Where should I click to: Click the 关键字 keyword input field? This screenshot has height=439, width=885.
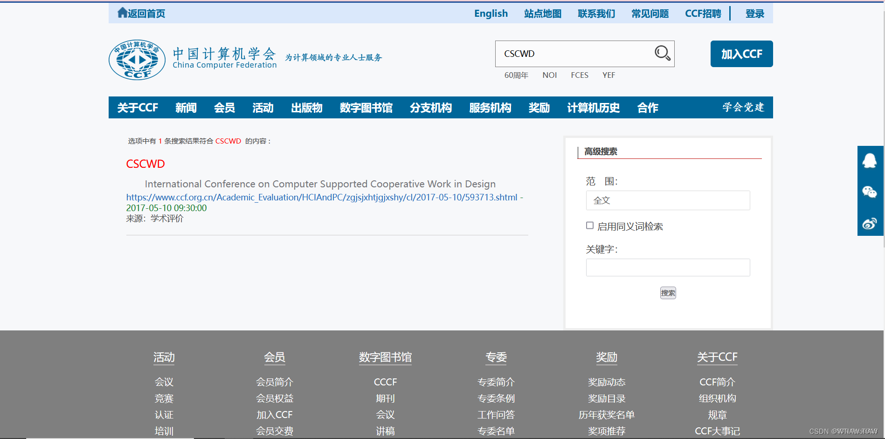click(x=668, y=268)
